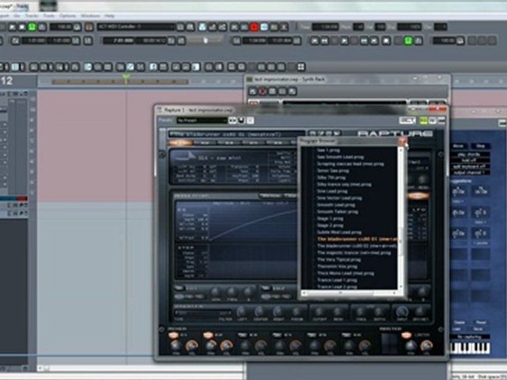
Task: Select highlighted The bladerunner cs80 01 program
Action: [358, 239]
